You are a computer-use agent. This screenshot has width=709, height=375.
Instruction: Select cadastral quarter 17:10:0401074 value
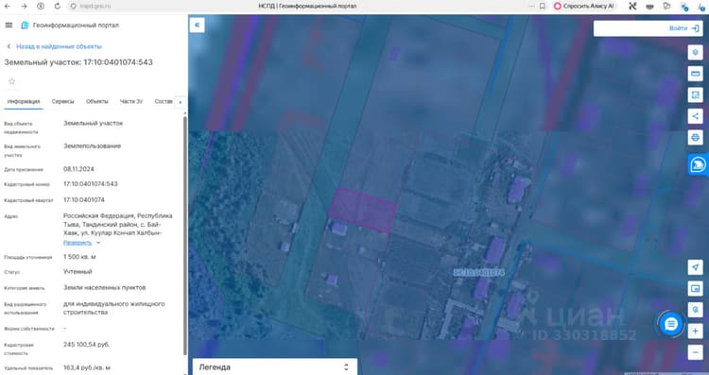pyautogui.click(x=83, y=199)
